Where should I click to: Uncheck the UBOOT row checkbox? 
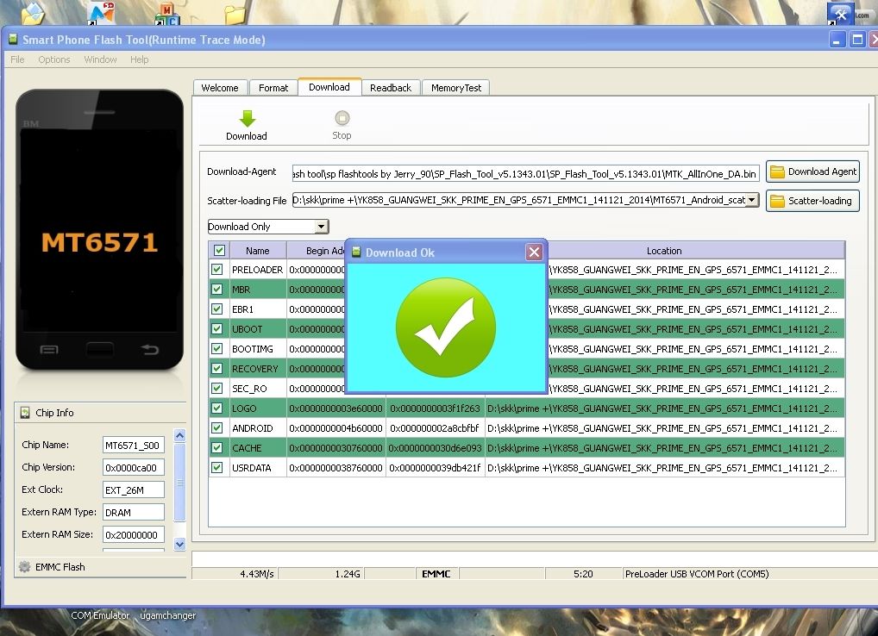[x=217, y=329]
